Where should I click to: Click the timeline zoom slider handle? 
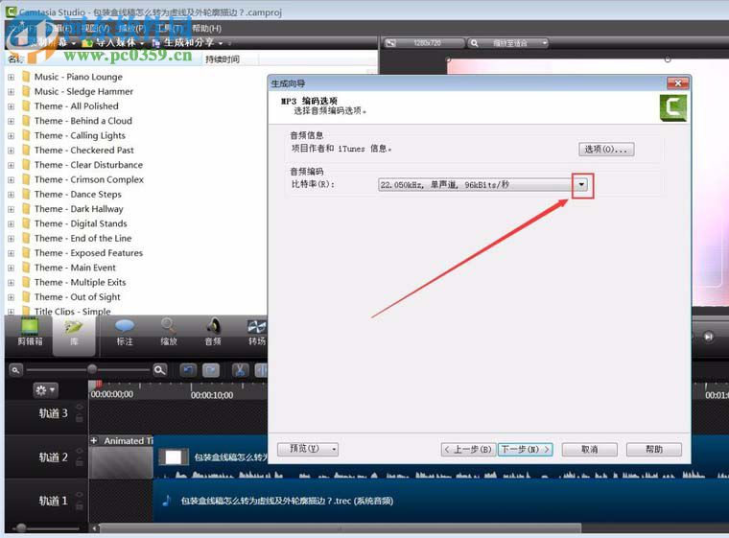pyautogui.click(x=92, y=369)
